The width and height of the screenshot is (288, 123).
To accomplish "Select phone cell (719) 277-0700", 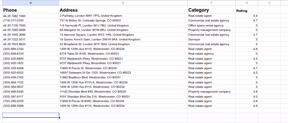I will (31, 21).
